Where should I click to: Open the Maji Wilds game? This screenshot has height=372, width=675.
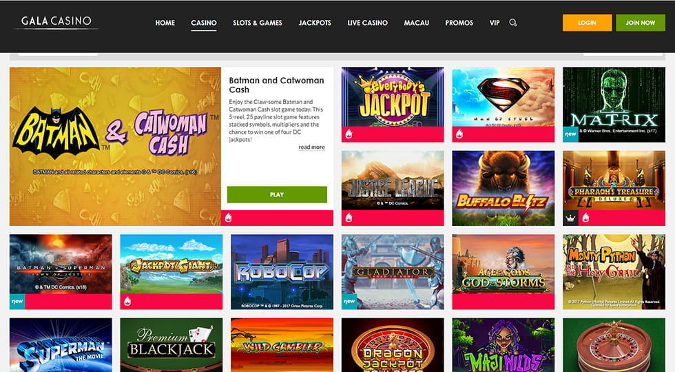click(503, 345)
